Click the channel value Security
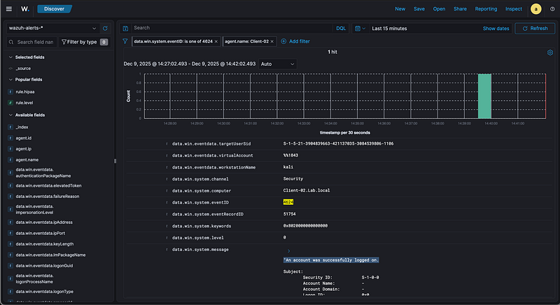The width and height of the screenshot is (560, 305). (x=293, y=178)
